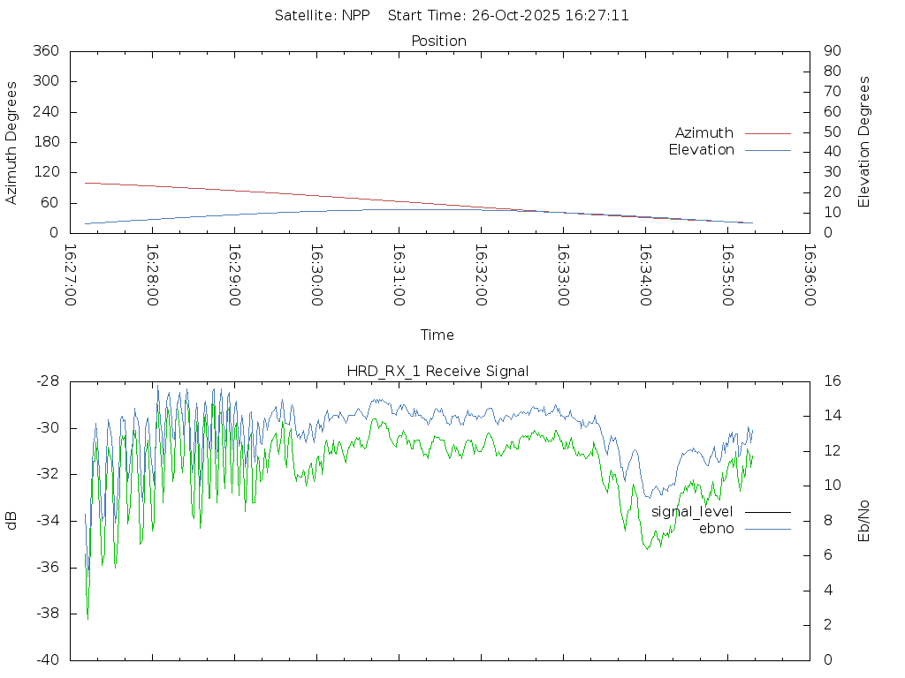Click the 16:36:00 time tick label

[809, 275]
